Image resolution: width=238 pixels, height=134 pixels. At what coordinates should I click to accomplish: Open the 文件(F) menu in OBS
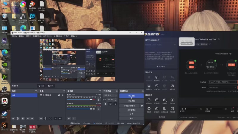14,36
